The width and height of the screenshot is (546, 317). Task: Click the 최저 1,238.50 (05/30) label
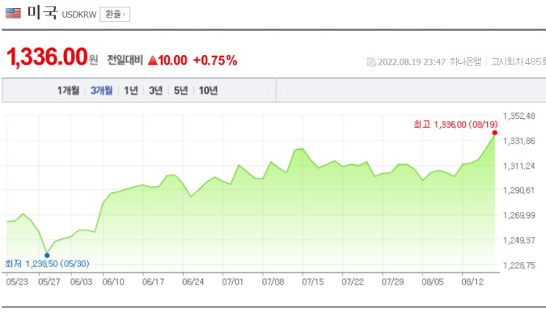tap(47, 264)
